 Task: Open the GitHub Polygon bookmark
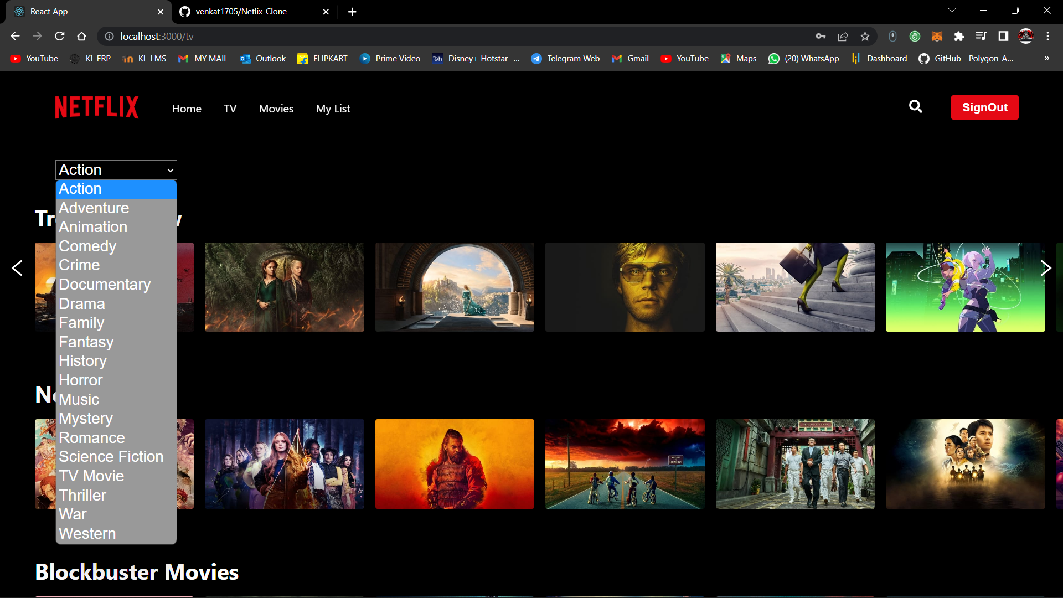pyautogui.click(x=966, y=58)
